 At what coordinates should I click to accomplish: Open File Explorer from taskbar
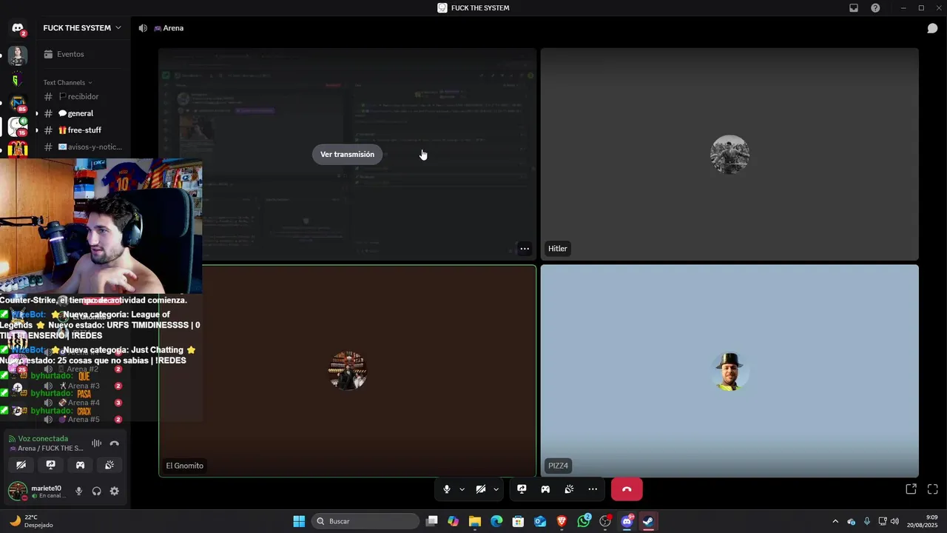click(x=475, y=521)
